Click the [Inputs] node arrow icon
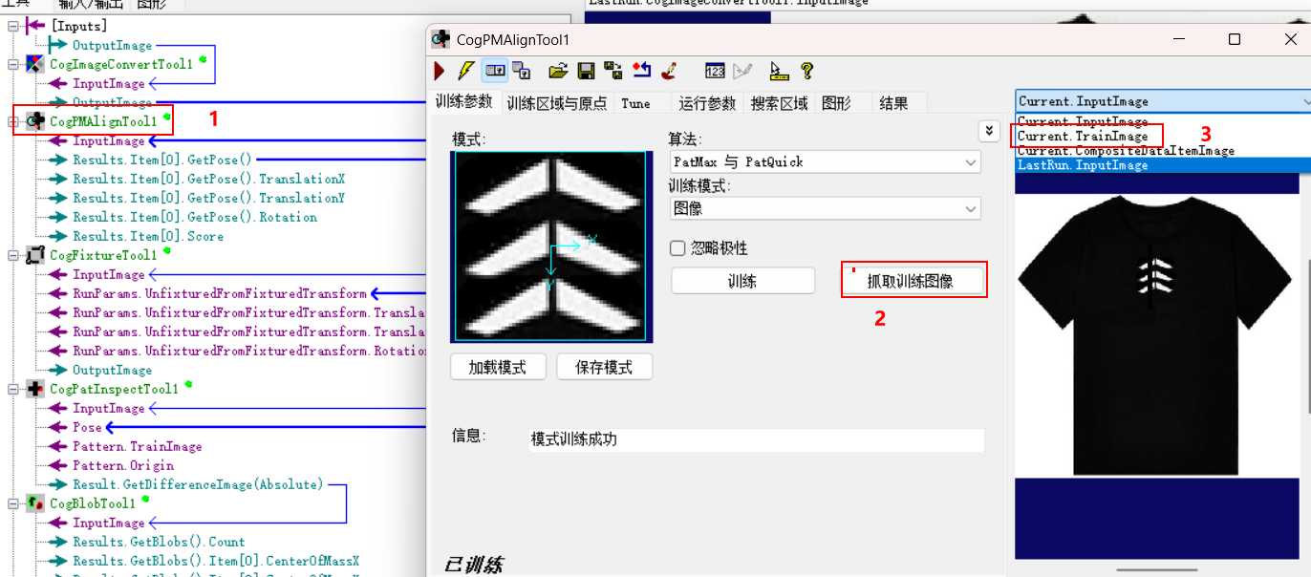 [36, 26]
